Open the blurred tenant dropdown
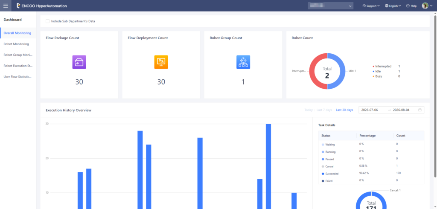437x209 pixels. click(x=331, y=6)
